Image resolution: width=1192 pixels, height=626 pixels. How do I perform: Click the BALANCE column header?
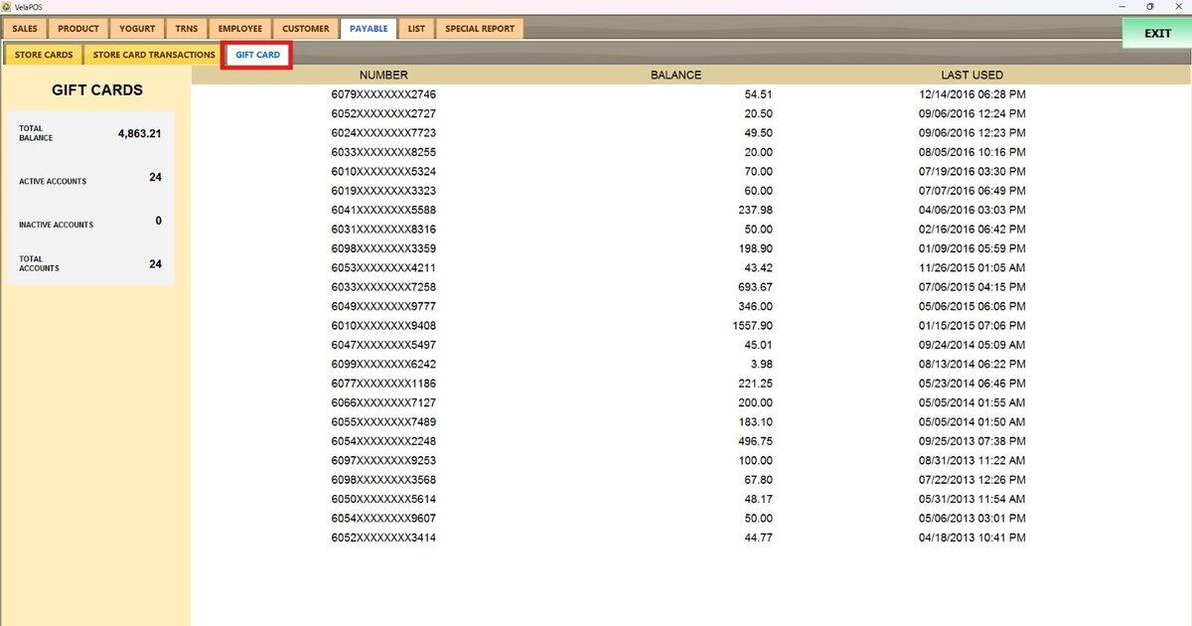pos(675,75)
